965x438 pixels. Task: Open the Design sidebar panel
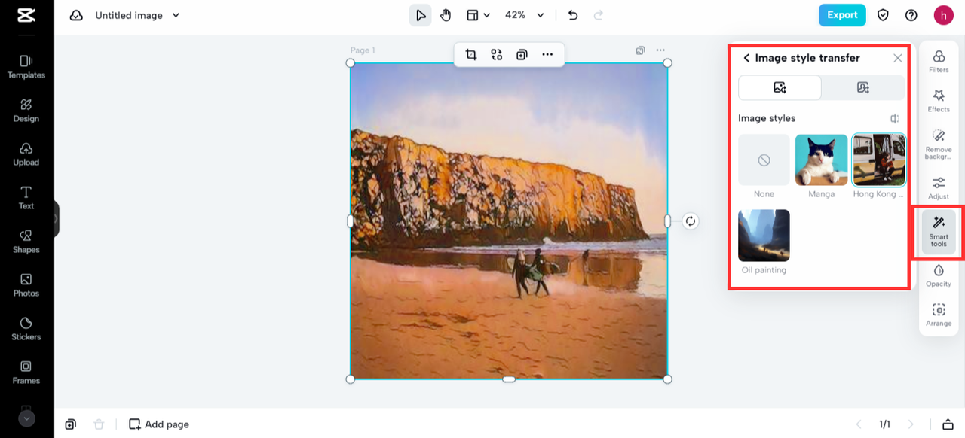tap(26, 110)
